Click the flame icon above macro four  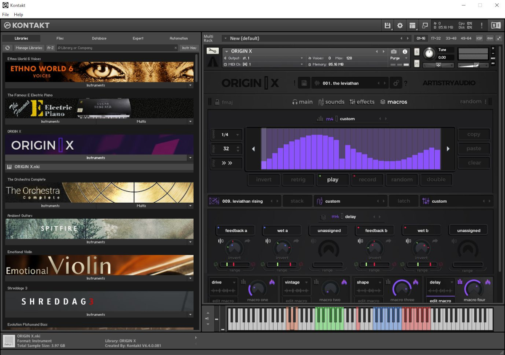(x=489, y=282)
